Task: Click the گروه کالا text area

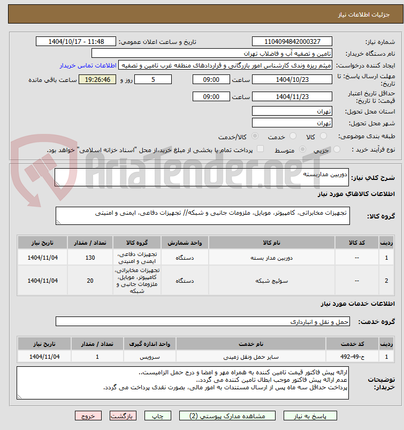Action: (203, 216)
